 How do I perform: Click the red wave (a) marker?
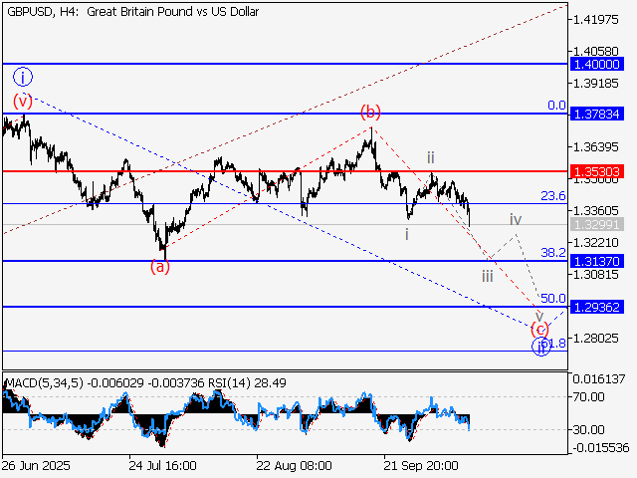159,266
